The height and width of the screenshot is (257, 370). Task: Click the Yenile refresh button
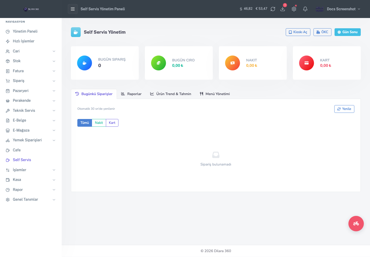(x=344, y=109)
